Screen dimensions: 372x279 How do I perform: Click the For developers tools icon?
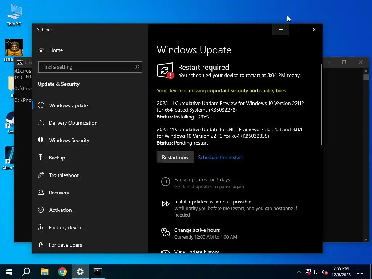pyautogui.click(x=41, y=244)
